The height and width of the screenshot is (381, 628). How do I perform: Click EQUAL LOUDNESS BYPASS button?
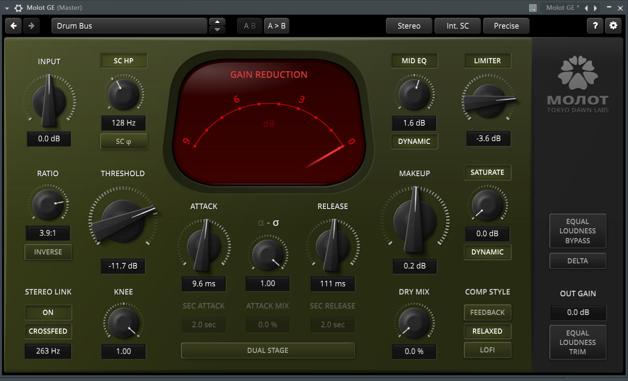[x=577, y=231]
